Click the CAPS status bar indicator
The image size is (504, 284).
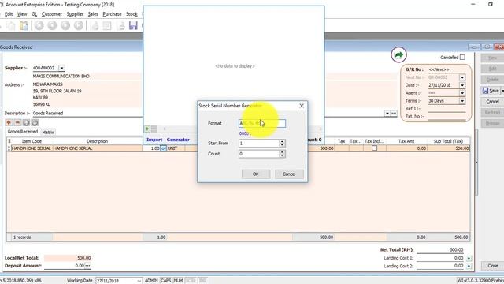coord(166,281)
